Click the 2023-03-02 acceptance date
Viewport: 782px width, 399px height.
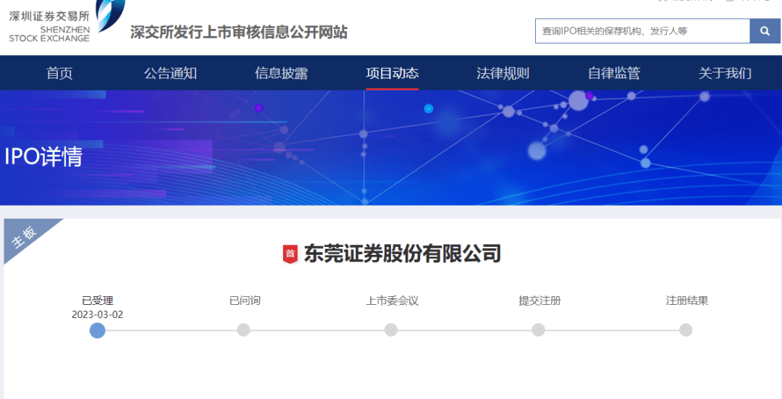point(98,314)
